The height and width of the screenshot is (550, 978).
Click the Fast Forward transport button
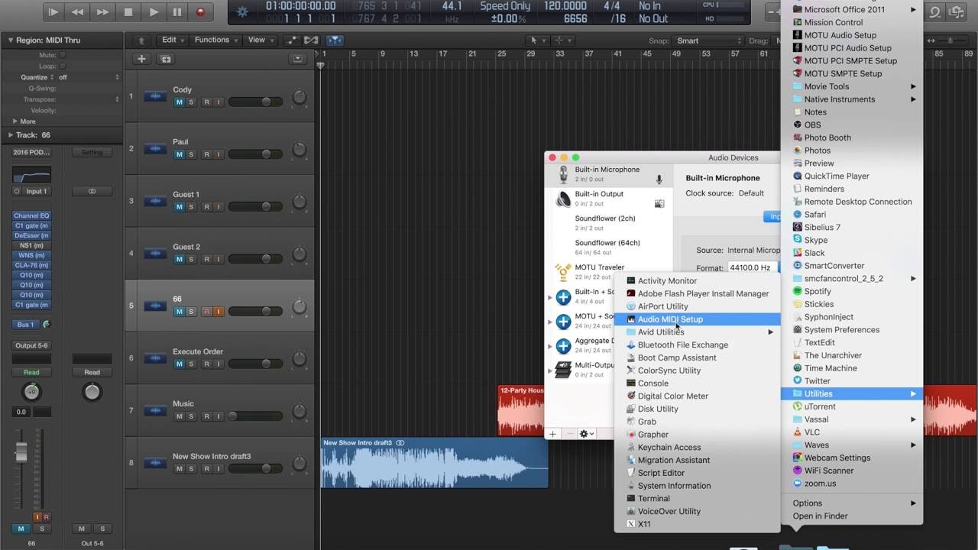[x=102, y=11]
